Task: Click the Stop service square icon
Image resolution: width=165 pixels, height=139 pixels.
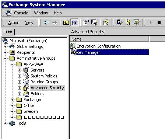Action: tap(159, 22)
